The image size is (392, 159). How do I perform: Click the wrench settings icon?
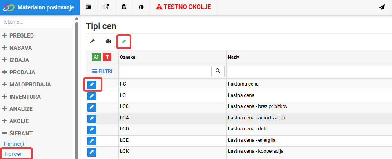coord(93,42)
